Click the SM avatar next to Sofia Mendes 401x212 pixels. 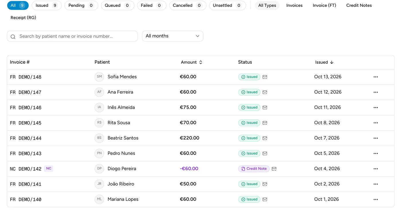pyautogui.click(x=99, y=77)
